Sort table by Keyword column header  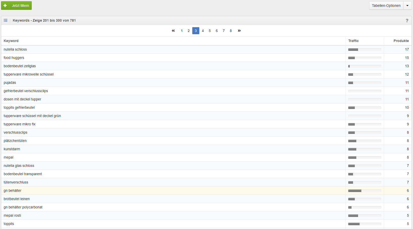(11, 41)
